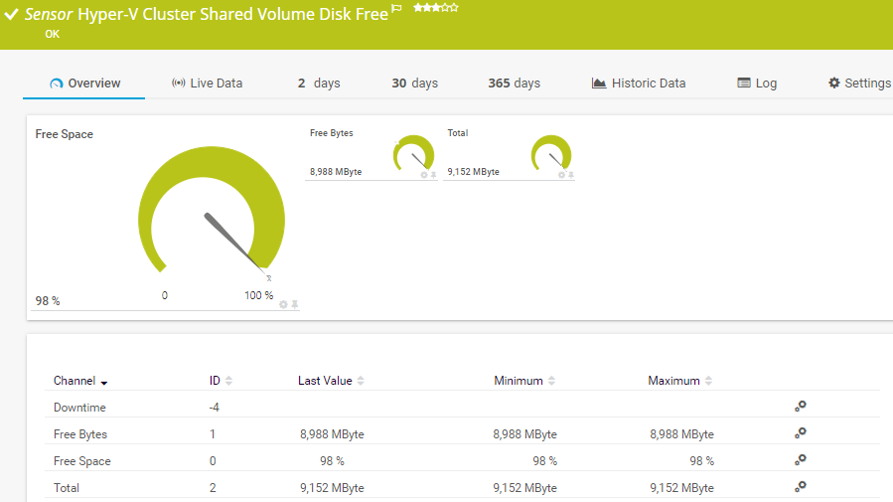Viewport: 893px width, 502px height.
Task: Sort table by Last Value column
Action: point(331,381)
